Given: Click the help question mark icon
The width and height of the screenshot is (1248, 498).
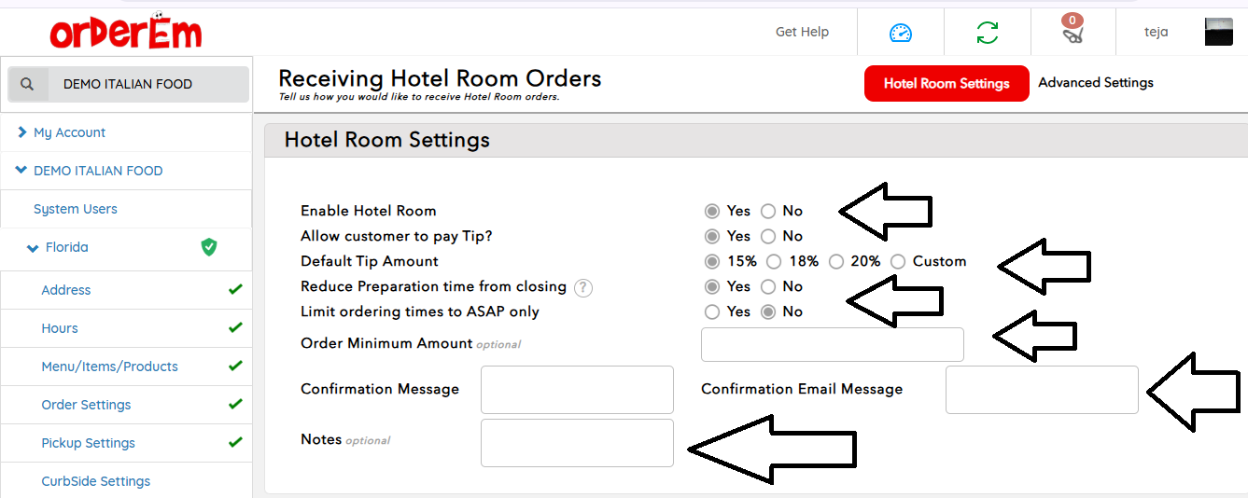Looking at the screenshot, I should click(583, 287).
